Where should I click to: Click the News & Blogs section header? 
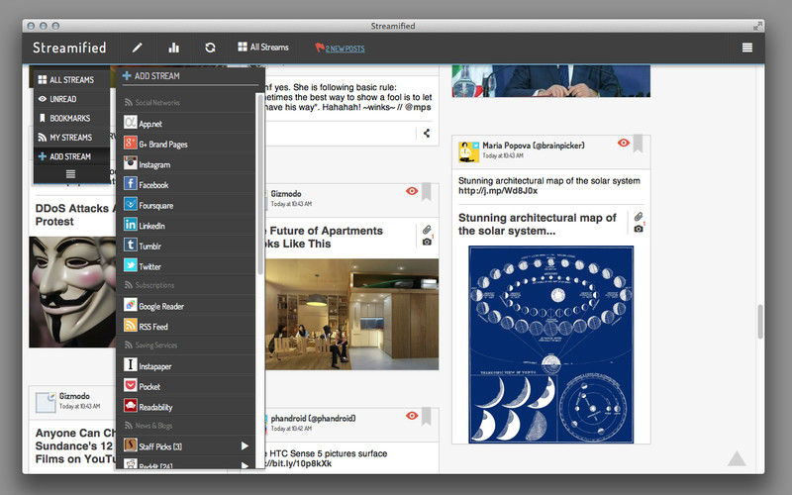(149, 426)
